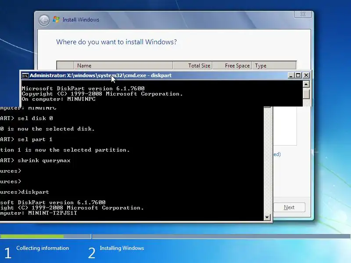Screen dimensions: 351x263
Task: Click the "shrink querymax" command line
Action: [35, 160]
